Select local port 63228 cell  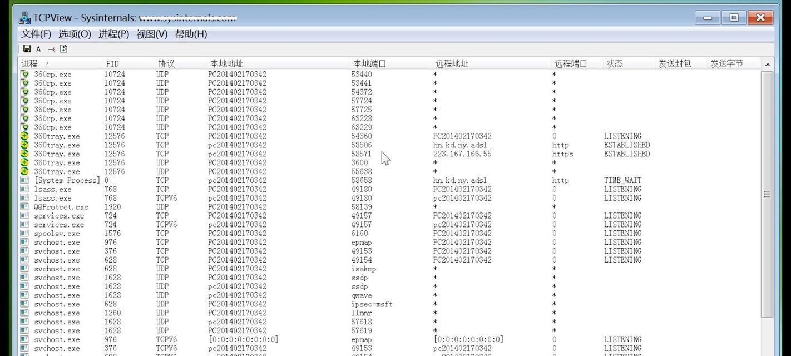(362, 118)
